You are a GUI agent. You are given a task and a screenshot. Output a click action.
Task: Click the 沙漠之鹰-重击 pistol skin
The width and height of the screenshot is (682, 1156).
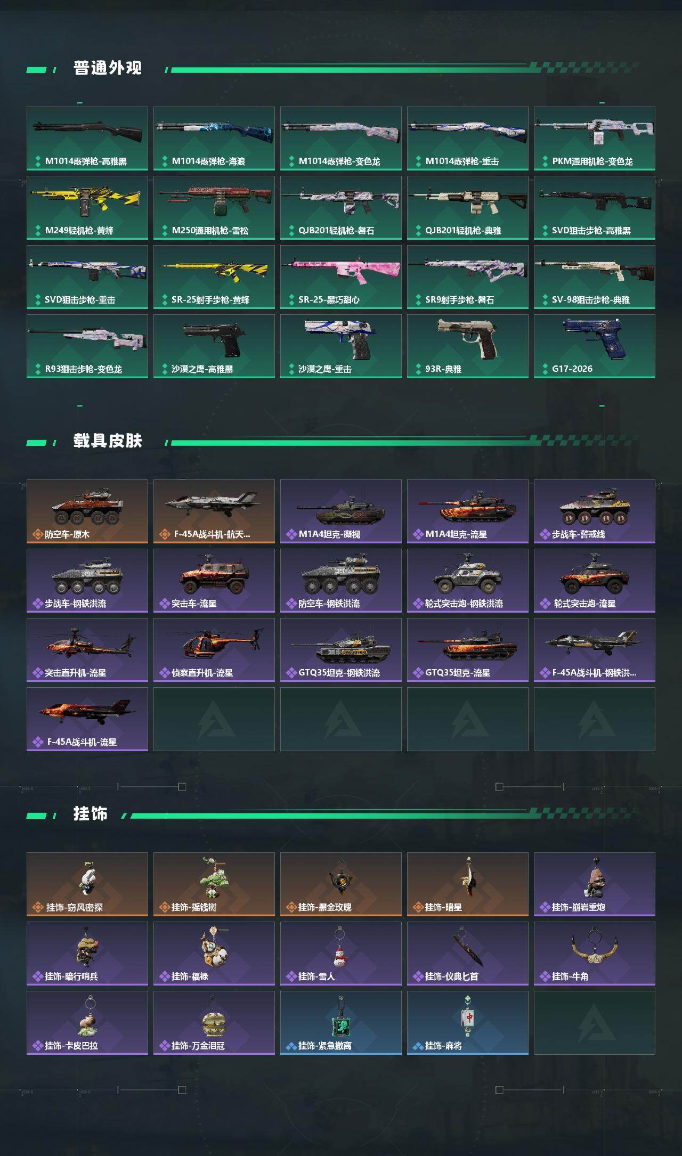pyautogui.click(x=341, y=346)
